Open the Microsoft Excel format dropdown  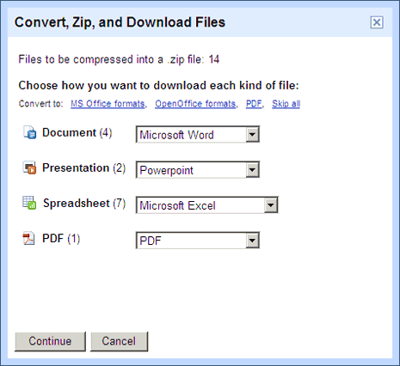pos(207,205)
